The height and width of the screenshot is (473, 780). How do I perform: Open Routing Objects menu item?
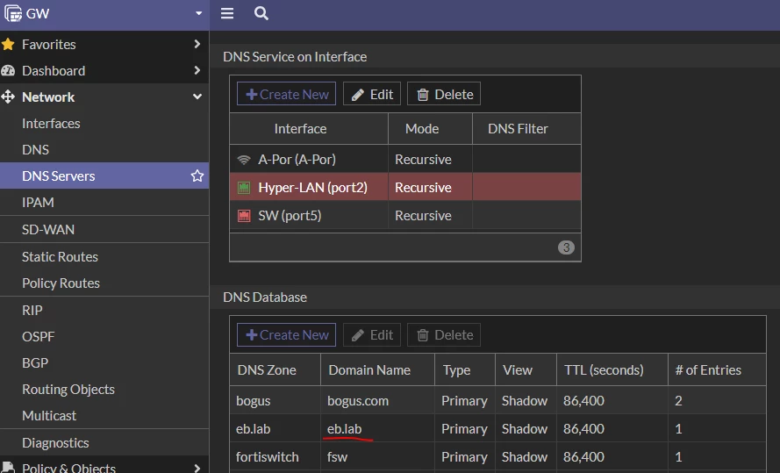point(68,390)
